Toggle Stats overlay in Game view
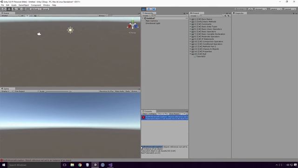 (x=128, y=91)
